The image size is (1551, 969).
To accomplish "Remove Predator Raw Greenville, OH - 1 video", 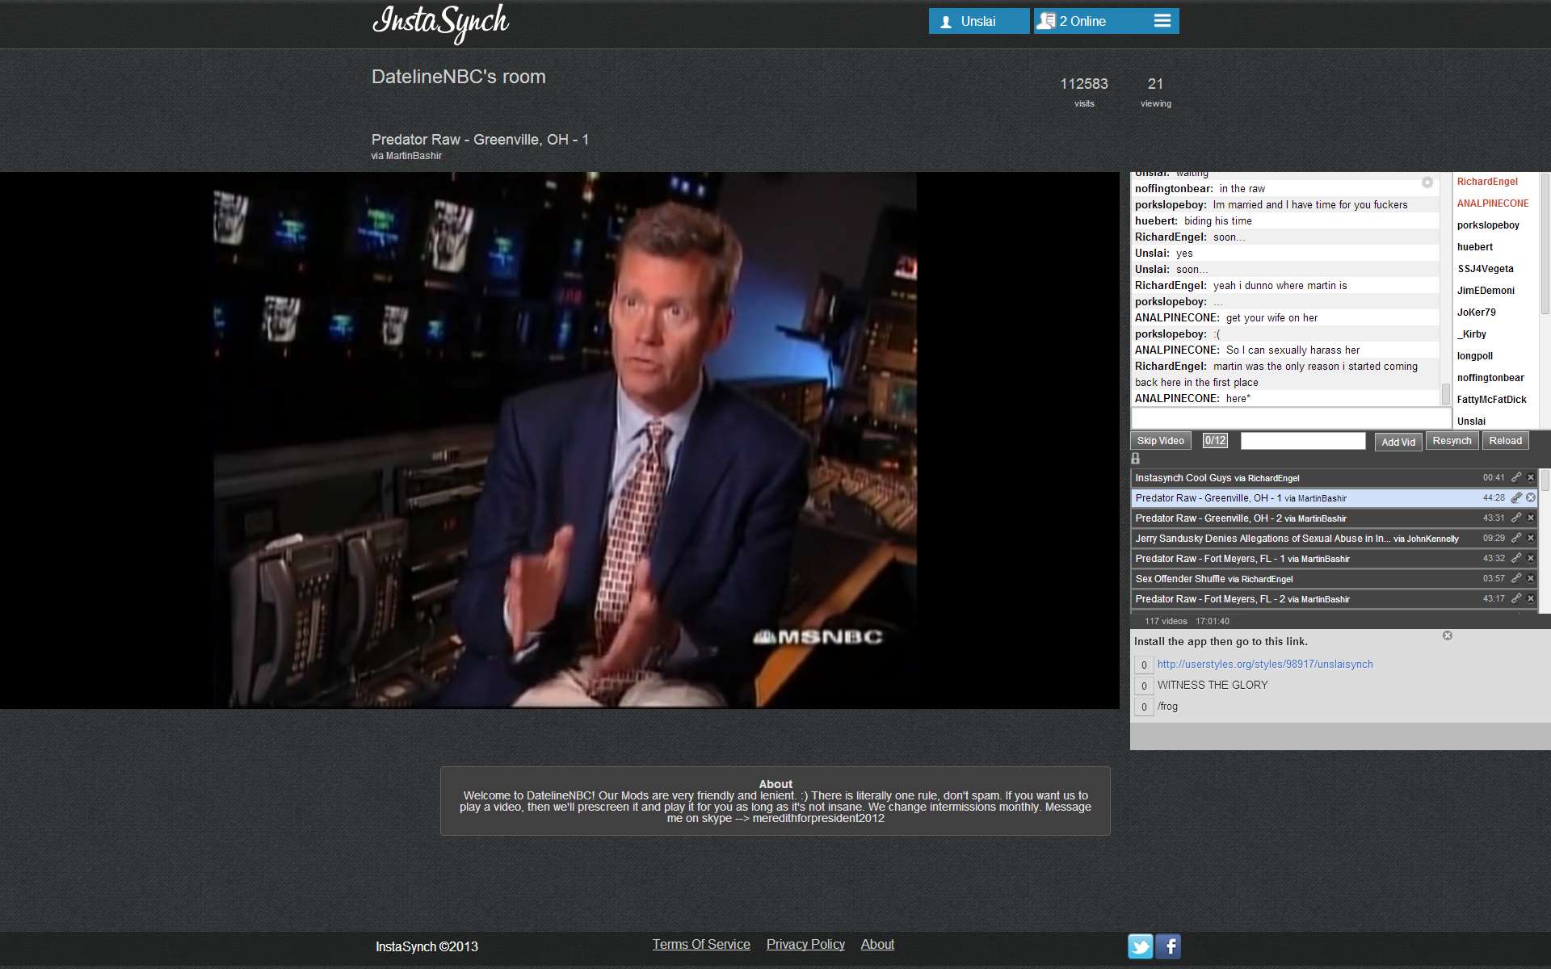I will (1530, 497).
